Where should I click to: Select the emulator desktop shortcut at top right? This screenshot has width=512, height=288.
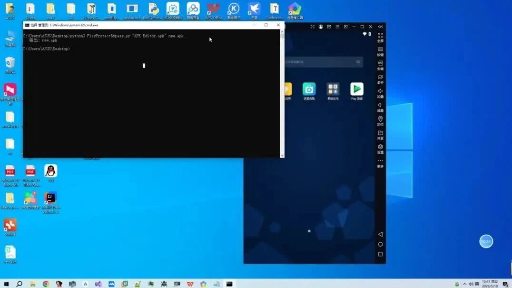coord(295,11)
